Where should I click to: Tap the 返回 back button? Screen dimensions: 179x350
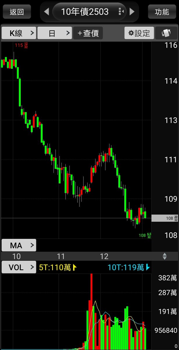tap(17, 12)
